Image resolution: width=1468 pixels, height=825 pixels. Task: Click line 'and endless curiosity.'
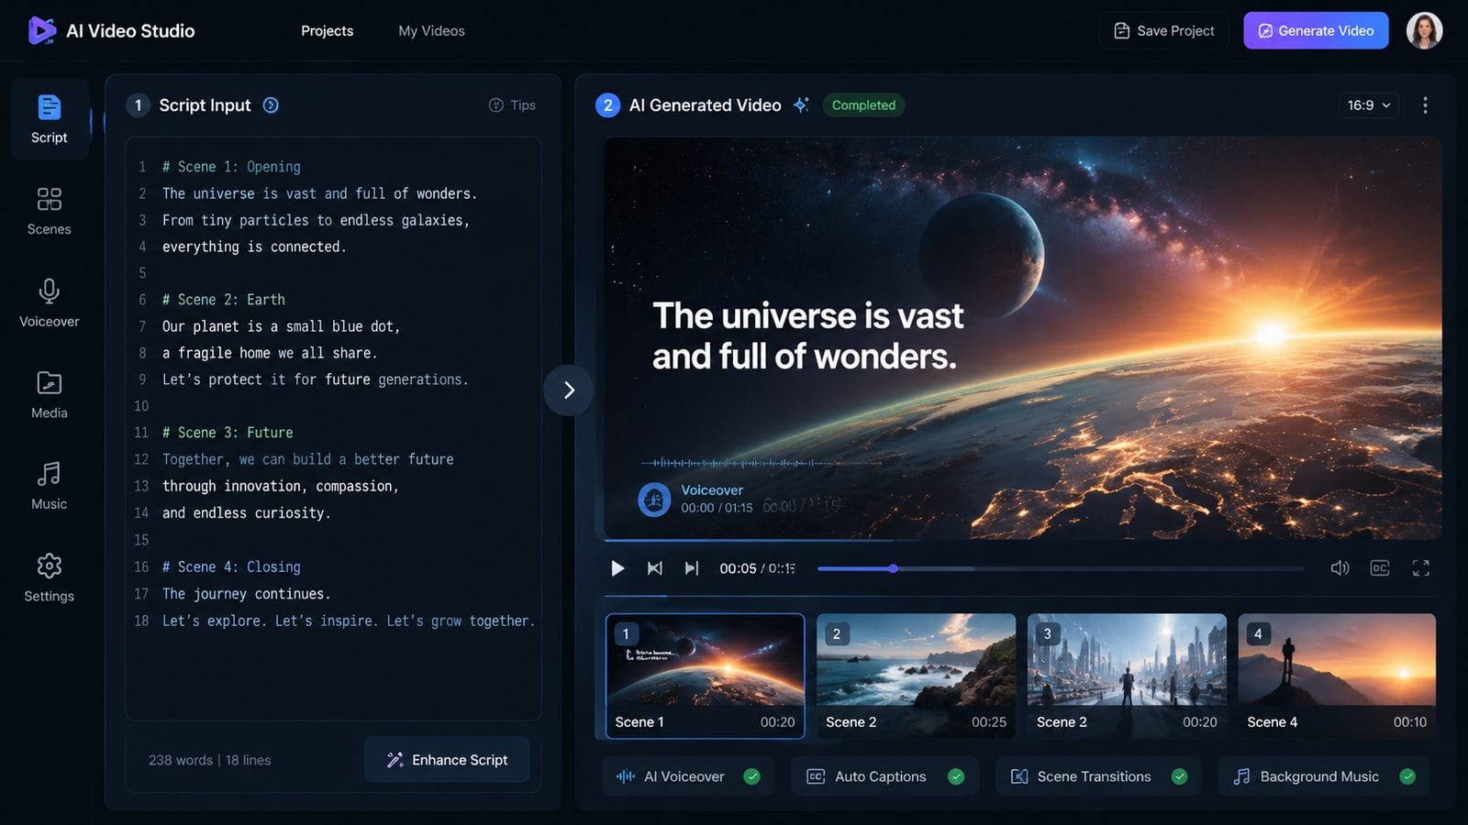[247, 513]
